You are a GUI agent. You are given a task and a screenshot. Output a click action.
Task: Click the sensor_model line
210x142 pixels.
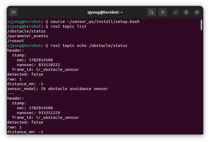58,89
